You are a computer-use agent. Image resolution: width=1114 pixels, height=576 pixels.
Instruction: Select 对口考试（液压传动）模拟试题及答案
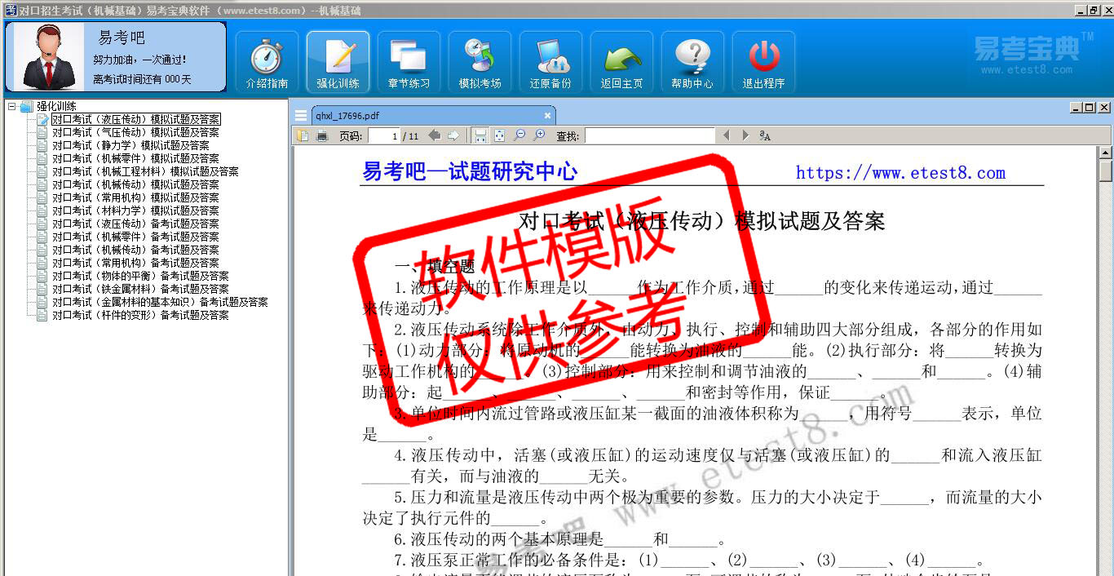point(135,119)
